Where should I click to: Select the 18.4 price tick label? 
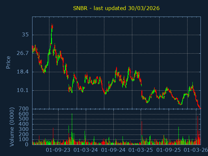[x=23, y=71]
